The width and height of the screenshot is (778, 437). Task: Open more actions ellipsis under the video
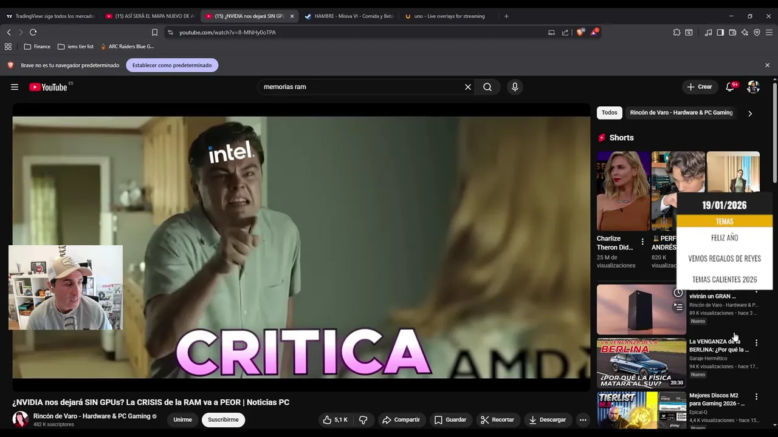pyautogui.click(x=583, y=419)
